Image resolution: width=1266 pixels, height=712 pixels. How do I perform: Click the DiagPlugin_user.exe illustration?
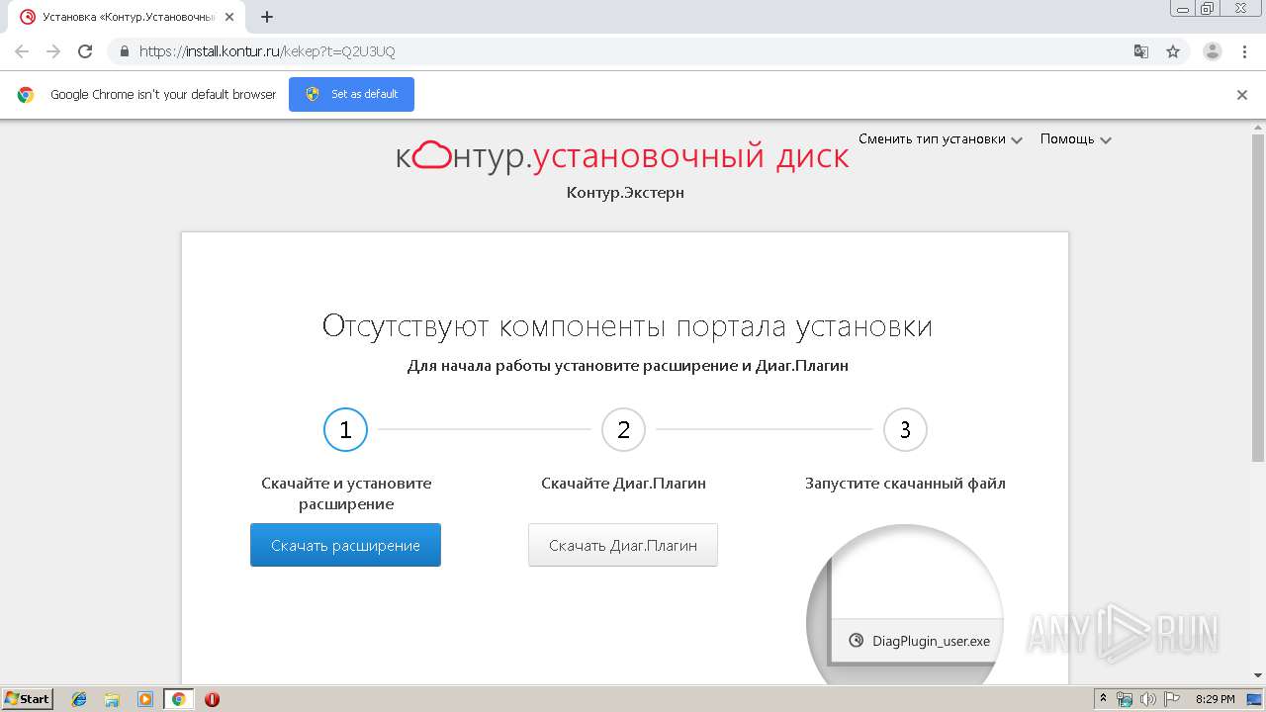[905, 605]
